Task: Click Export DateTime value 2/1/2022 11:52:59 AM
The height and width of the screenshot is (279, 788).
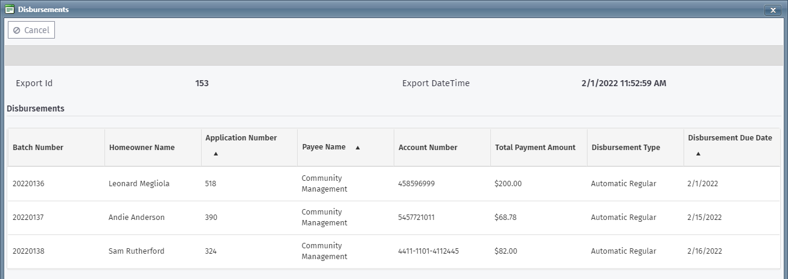Action: click(x=624, y=84)
